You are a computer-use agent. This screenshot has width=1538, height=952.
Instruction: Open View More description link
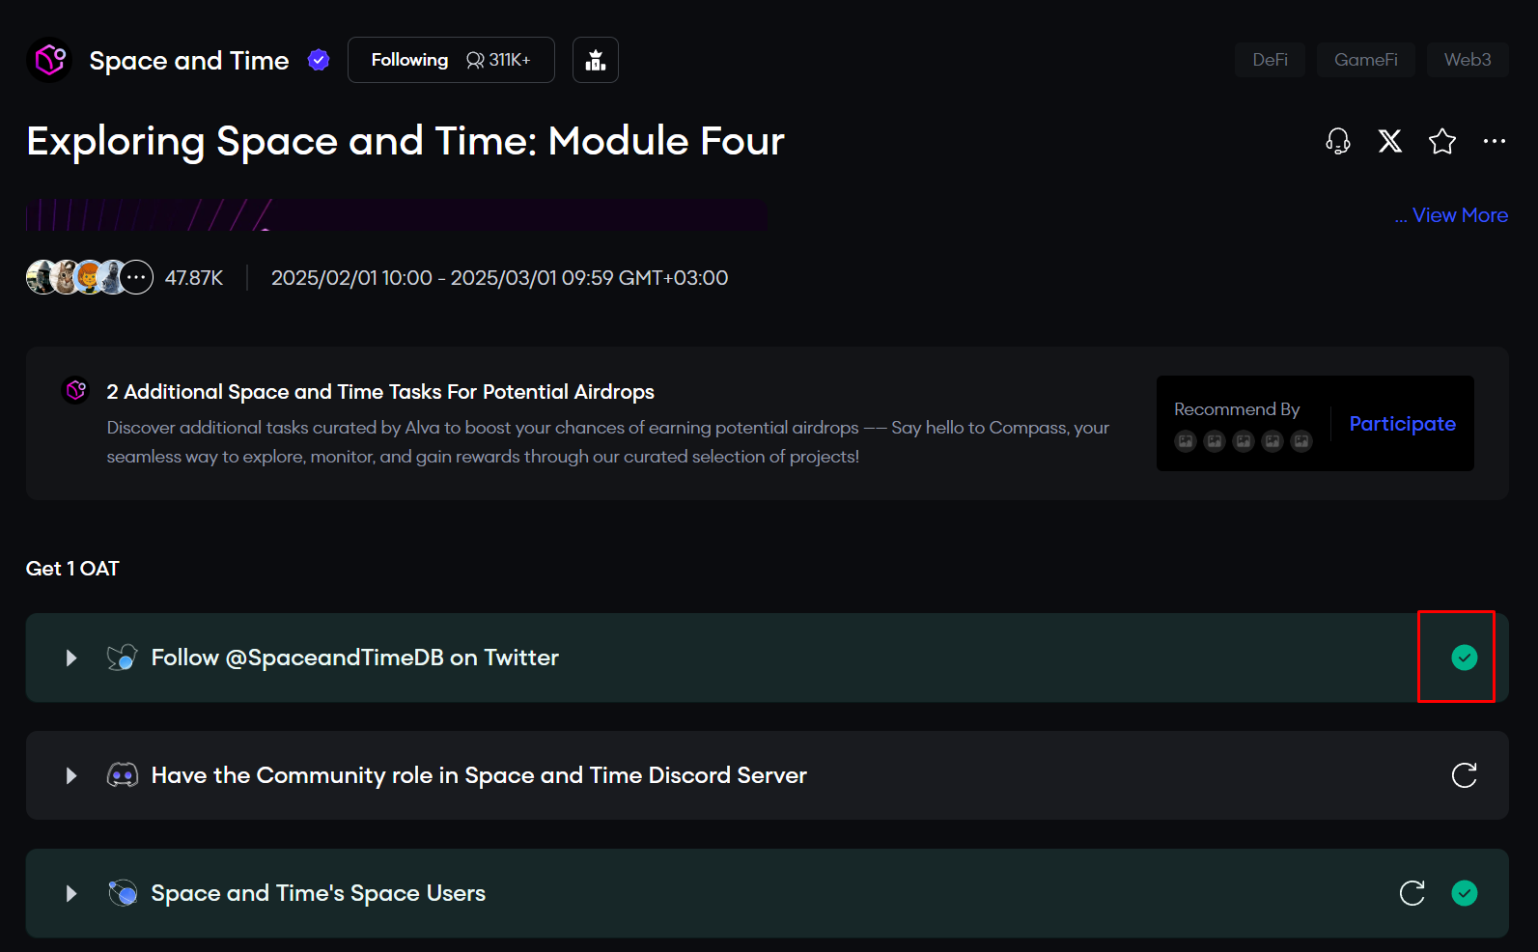(1460, 215)
